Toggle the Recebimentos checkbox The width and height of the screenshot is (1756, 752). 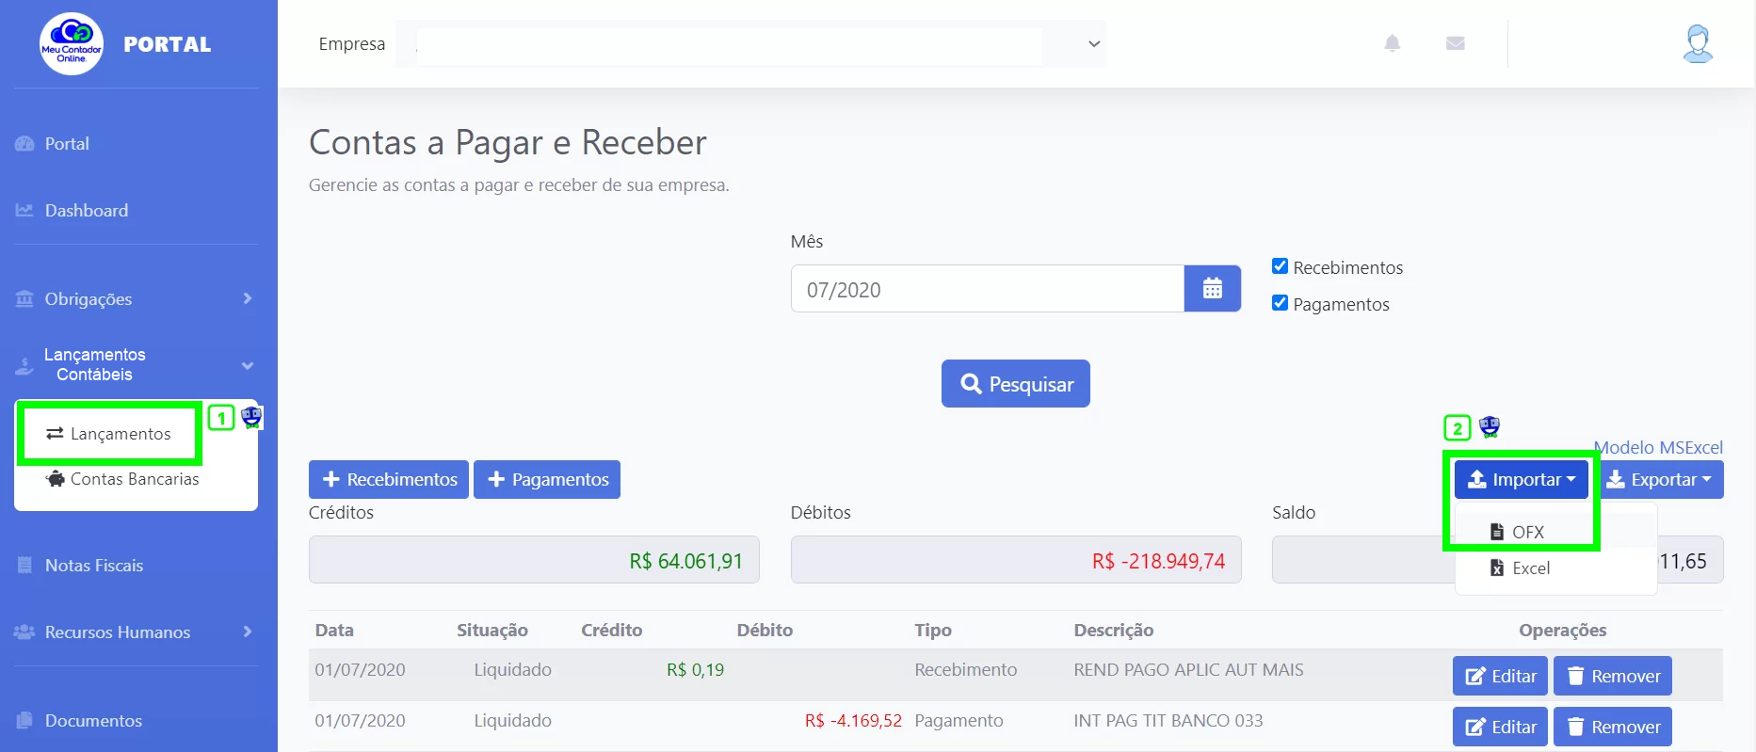[x=1280, y=266]
